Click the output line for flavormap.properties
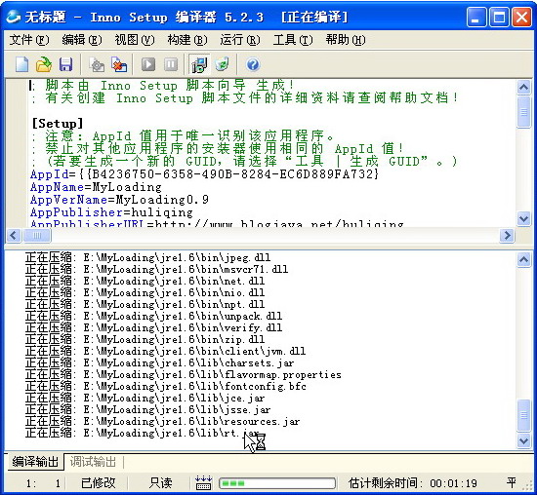This screenshot has height=495, width=537. tap(184, 374)
